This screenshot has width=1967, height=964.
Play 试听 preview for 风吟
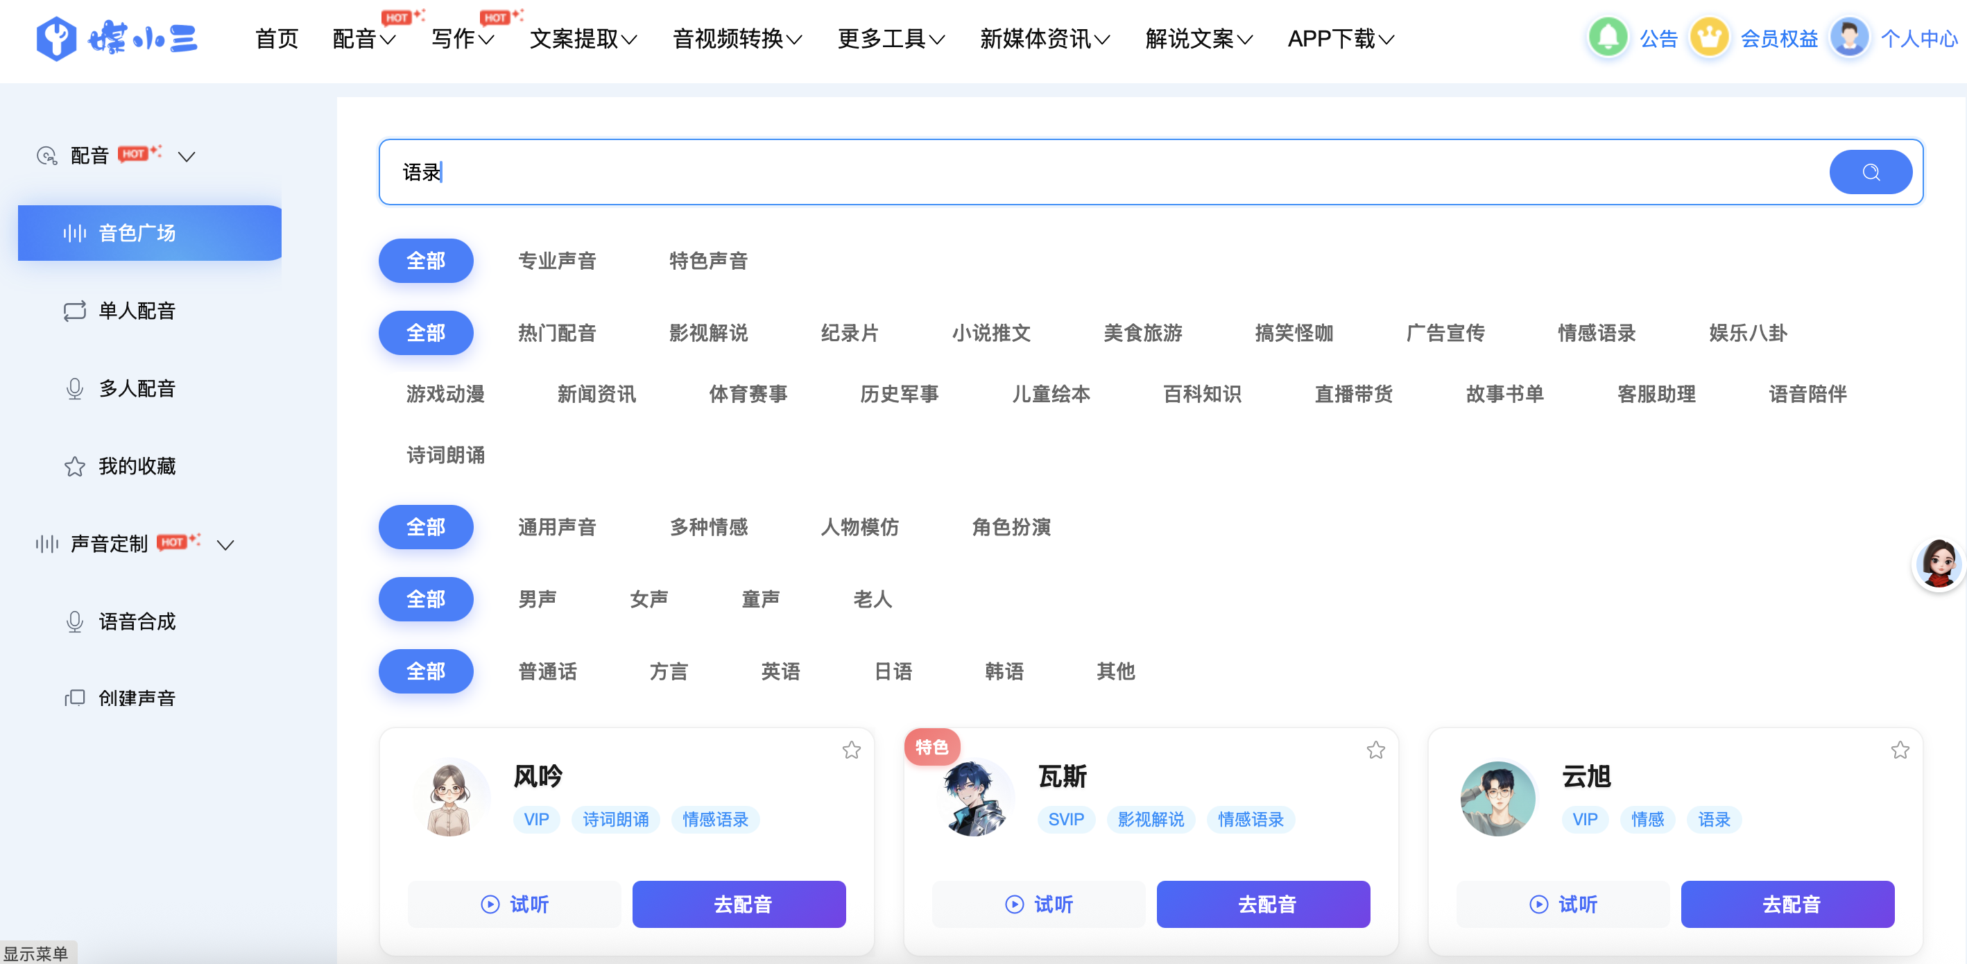514,904
